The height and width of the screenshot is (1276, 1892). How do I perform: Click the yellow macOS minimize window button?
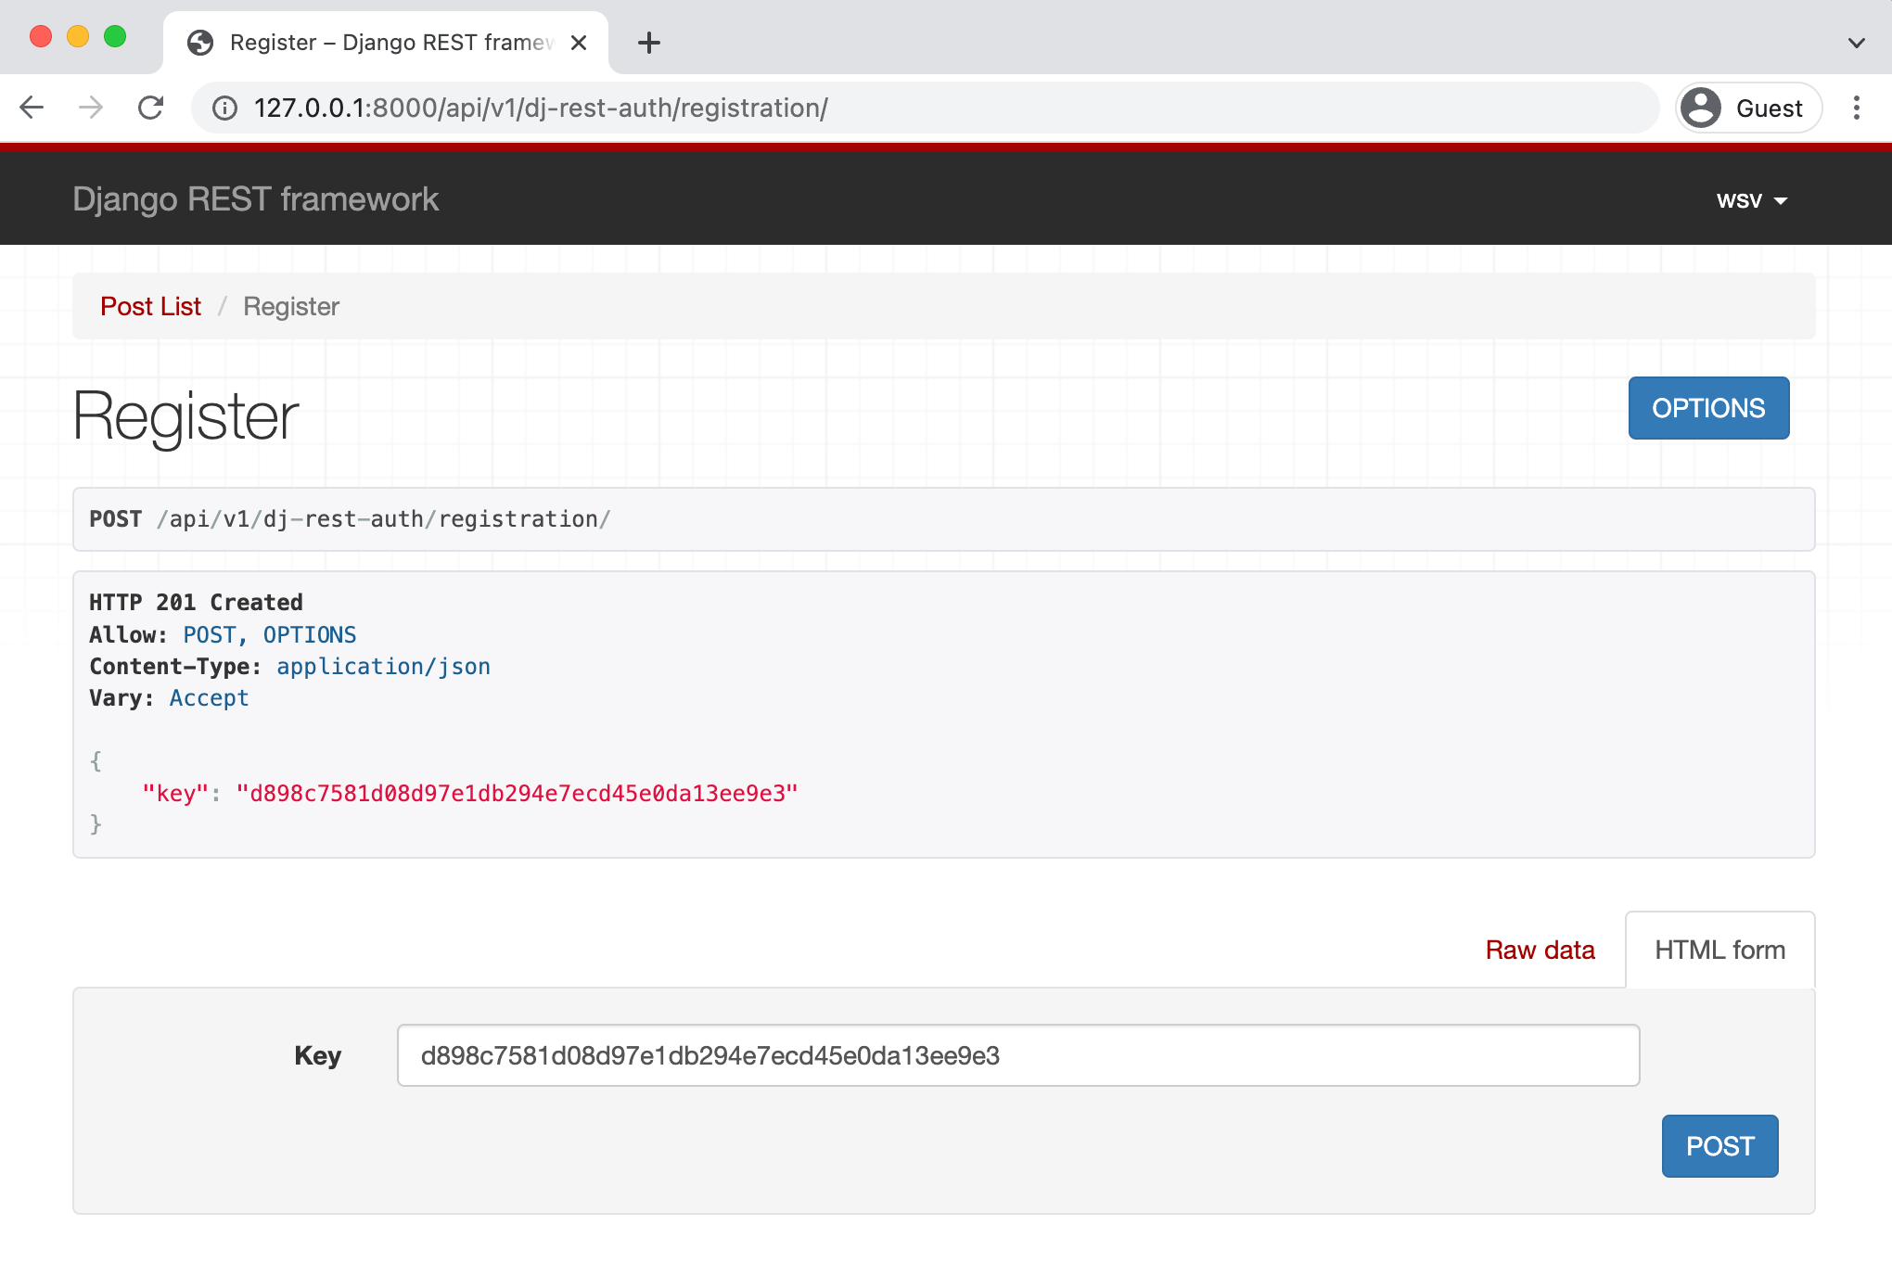tap(78, 36)
